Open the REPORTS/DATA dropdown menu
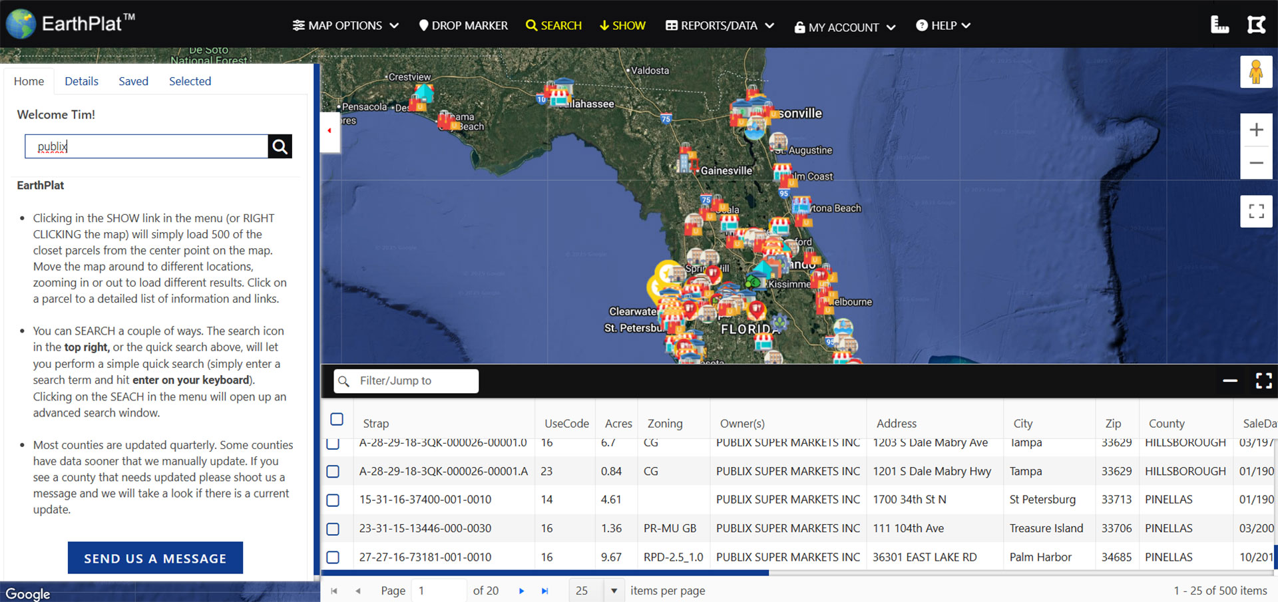Image resolution: width=1278 pixels, height=602 pixels. coord(720,25)
